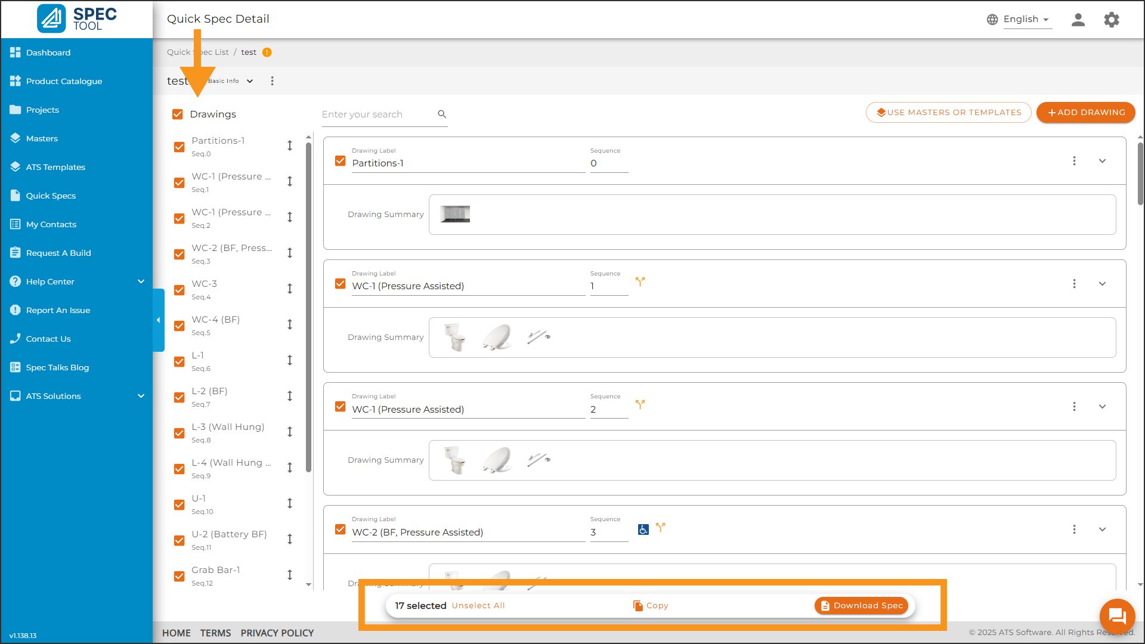Expand the Partitions-1 drawing card chevron
Screen dimensions: 1145x644
tap(1102, 161)
